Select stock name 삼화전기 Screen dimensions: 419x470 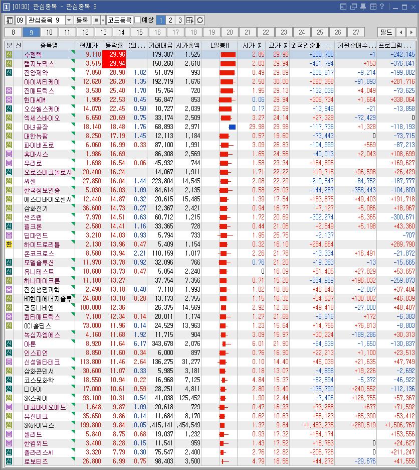point(36,208)
